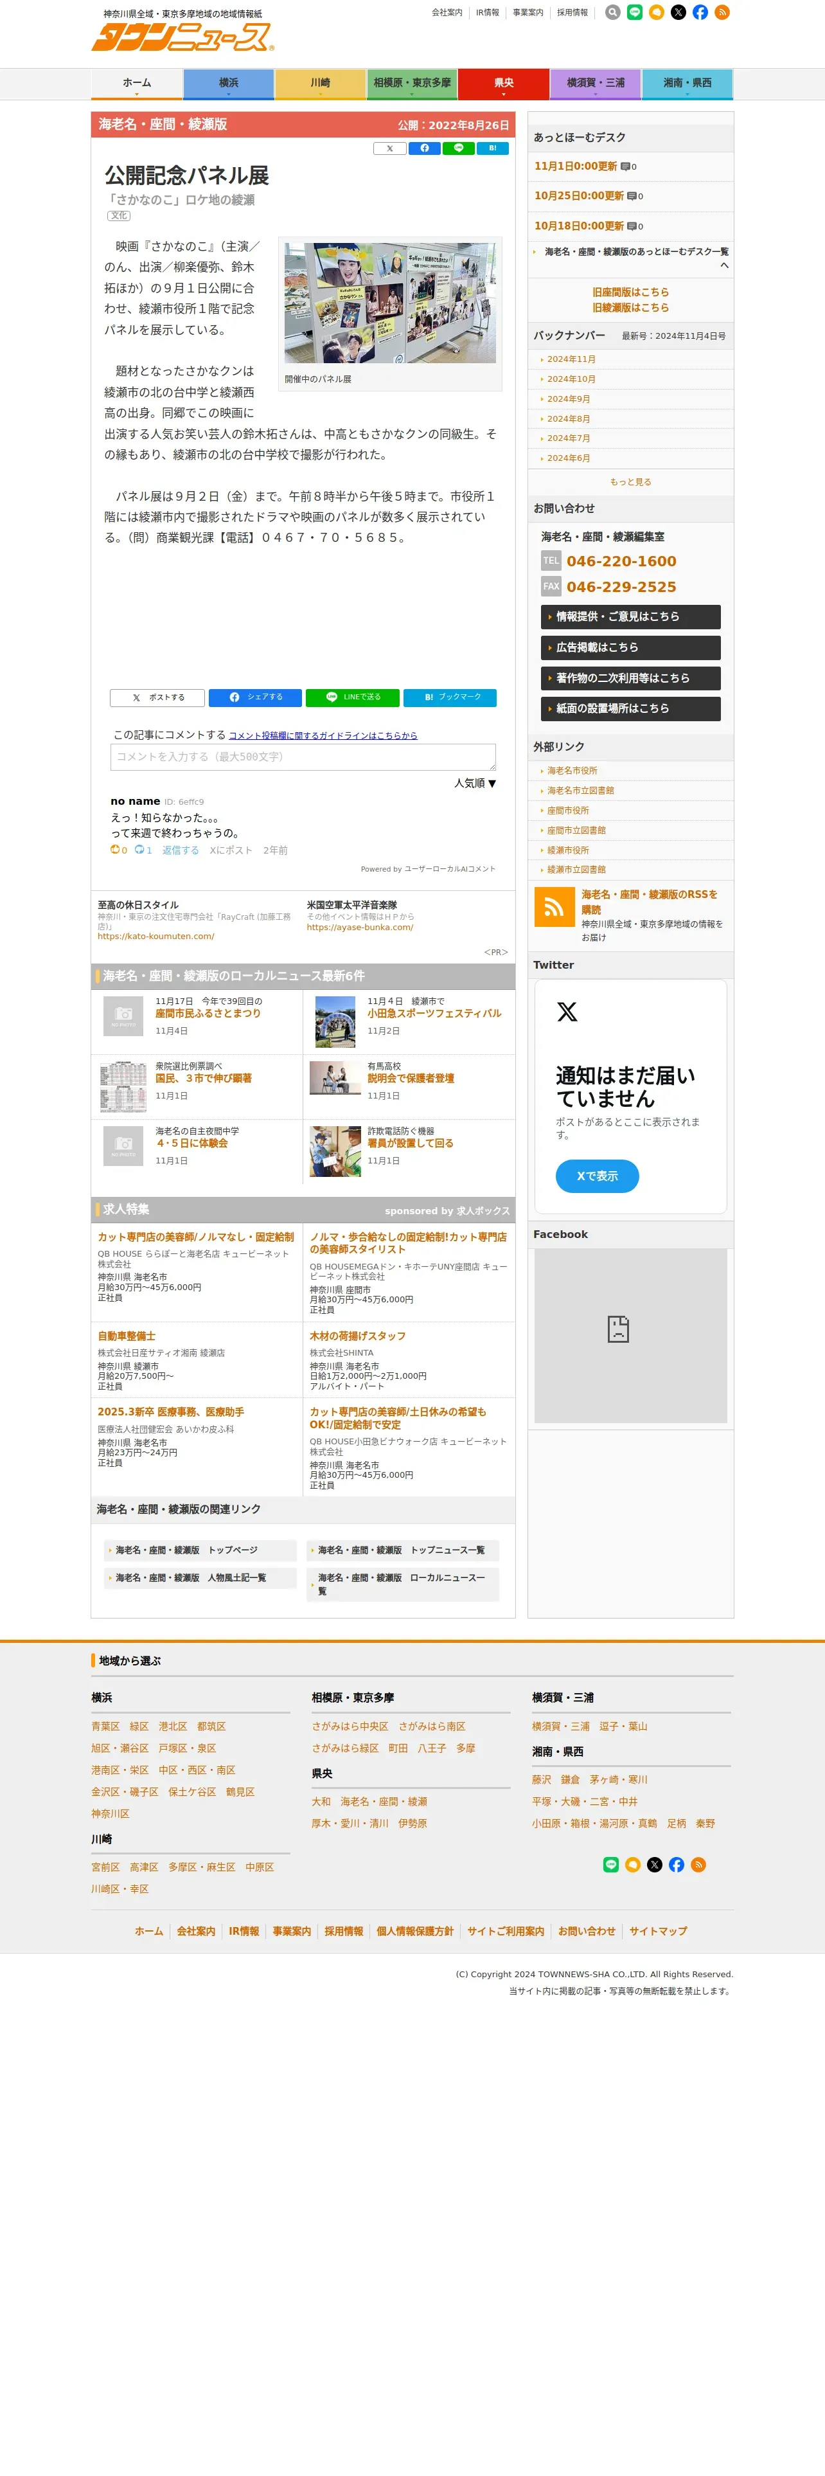Open 情報提供・ご意見はこちら button
Image resolution: width=825 pixels, height=2476 pixels.
pyautogui.click(x=631, y=617)
